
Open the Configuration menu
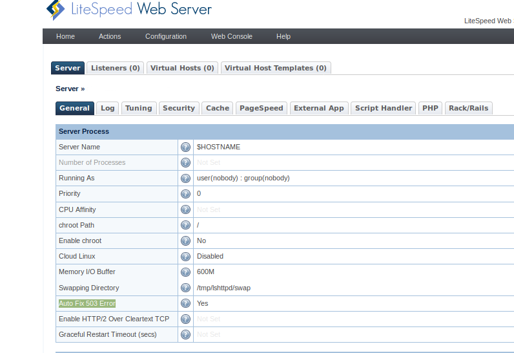[166, 36]
